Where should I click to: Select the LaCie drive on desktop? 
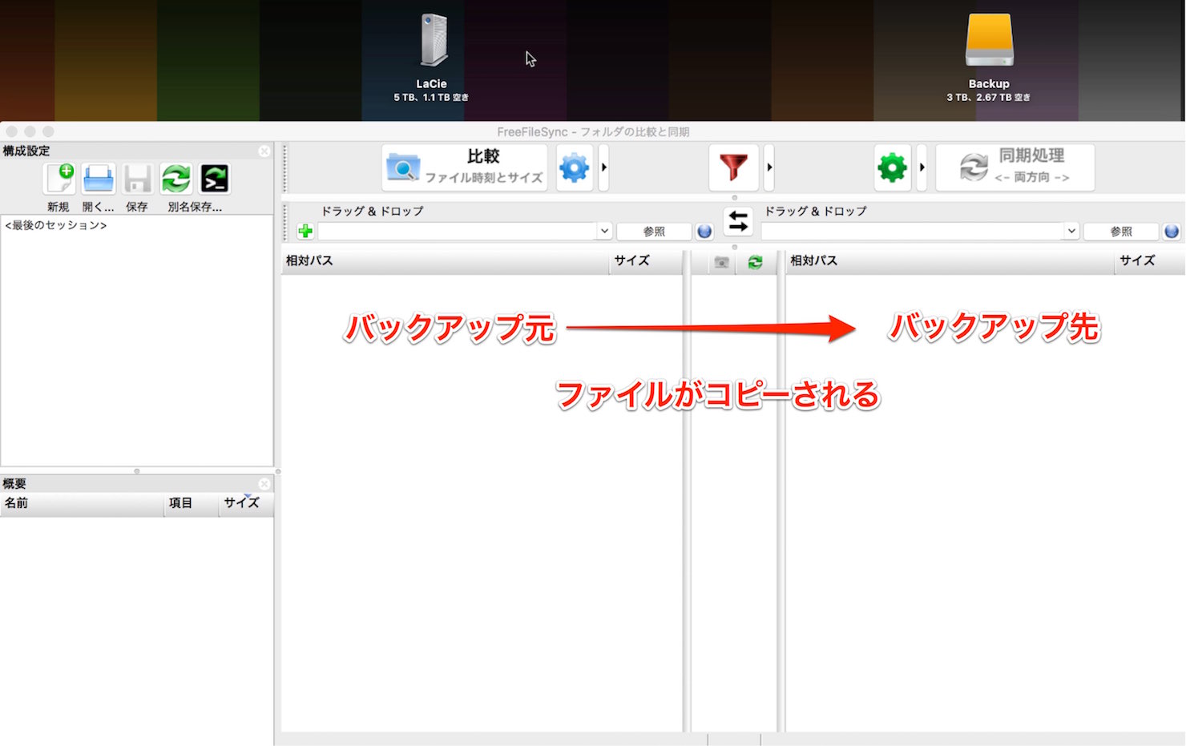[x=432, y=57]
